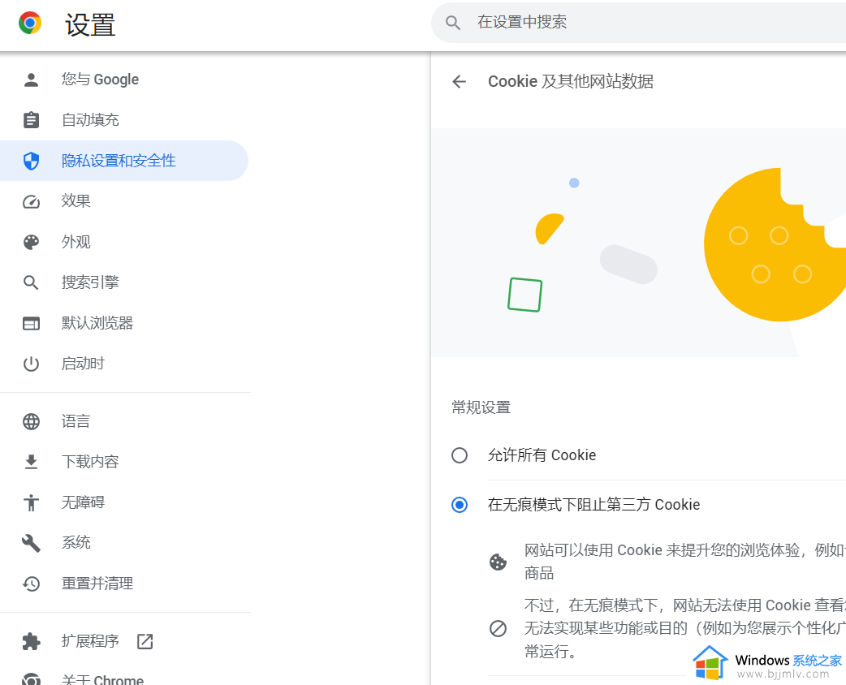Click the 设置 title in the header

pyautogui.click(x=90, y=25)
